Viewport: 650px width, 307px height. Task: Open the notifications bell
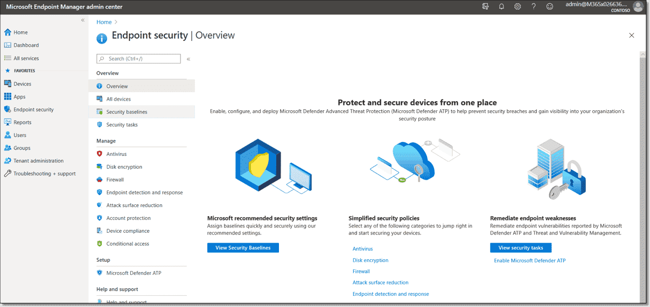[x=501, y=6]
